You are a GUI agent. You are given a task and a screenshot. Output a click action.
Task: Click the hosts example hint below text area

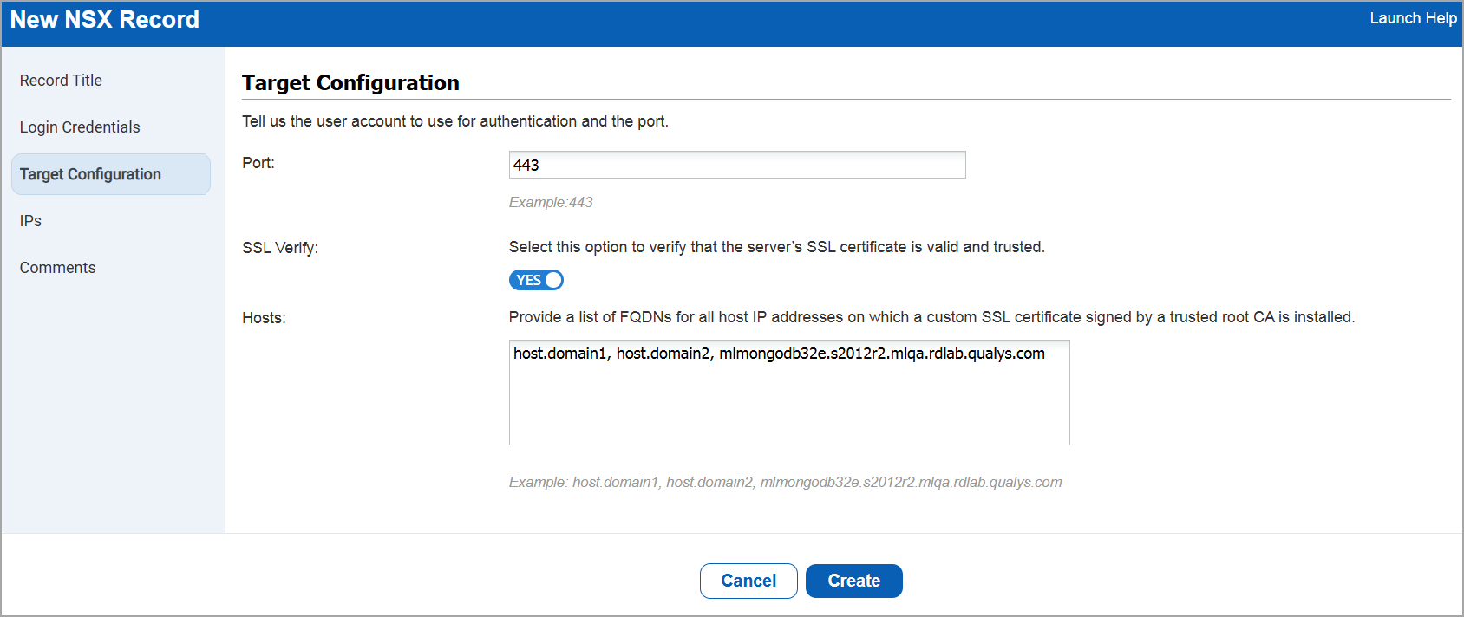(x=785, y=483)
